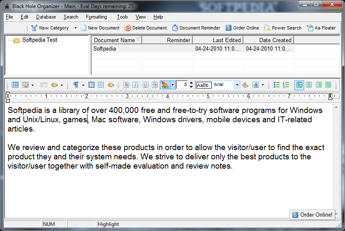Screen dimensions: 345x231
Task: Open the New Category dropdown arrow
Action: (75, 28)
